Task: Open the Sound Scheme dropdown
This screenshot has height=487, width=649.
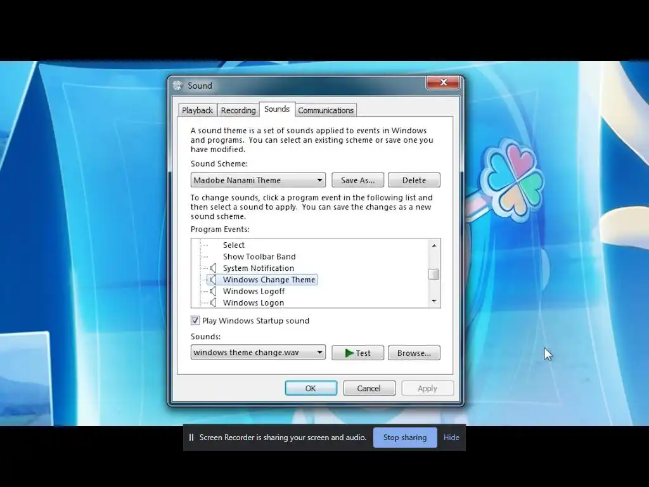Action: click(258, 180)
